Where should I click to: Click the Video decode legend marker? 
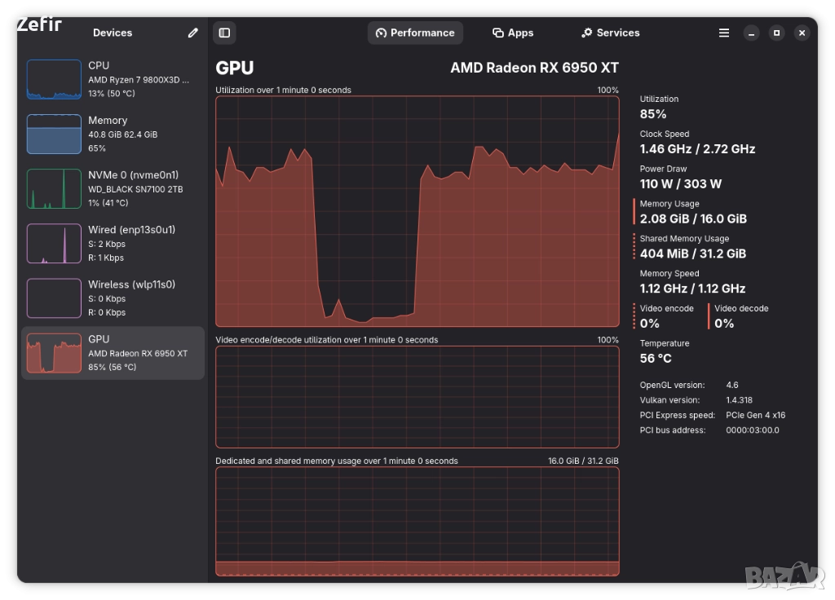(x=709, y=316)
